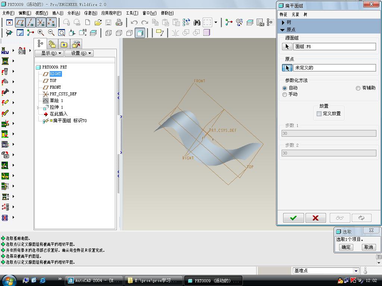
Task: Click the repaint screen icon
Action: [20, 33]
